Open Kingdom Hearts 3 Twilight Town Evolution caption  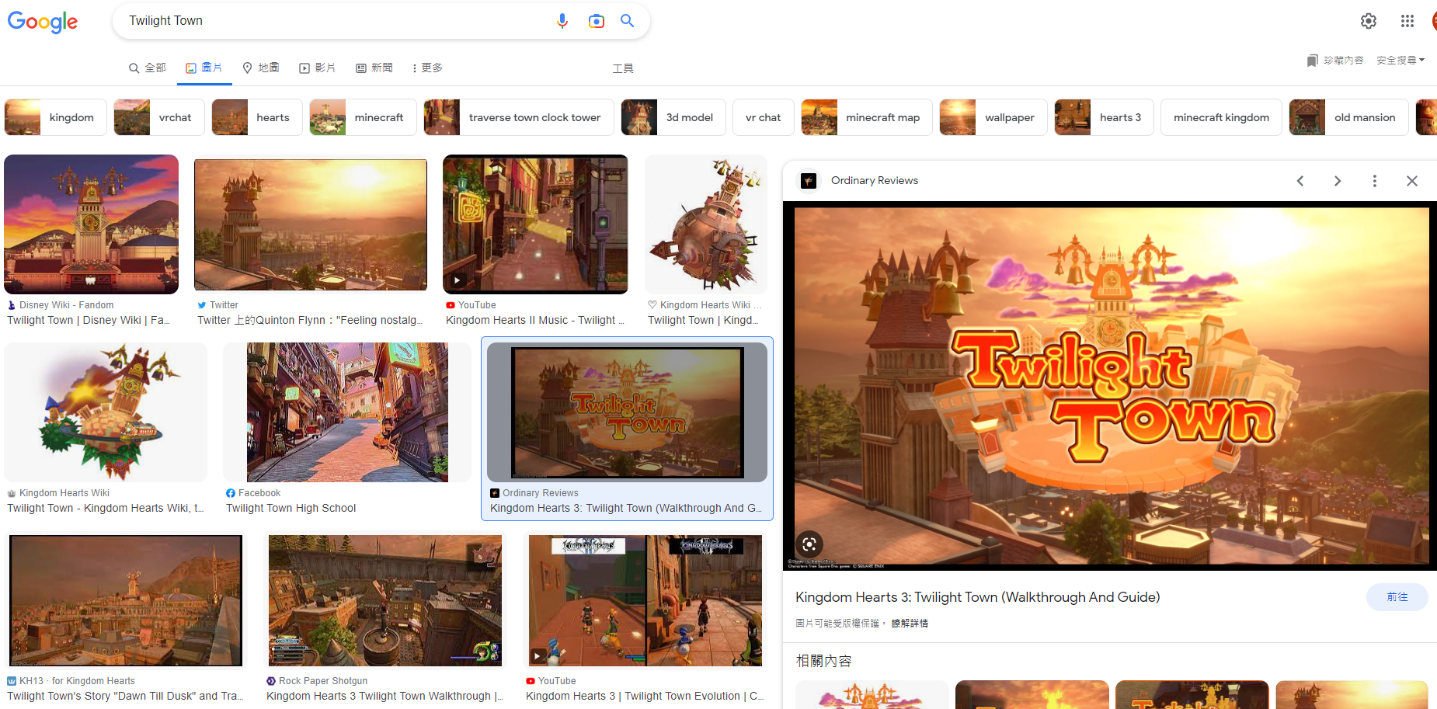(645, 696)
